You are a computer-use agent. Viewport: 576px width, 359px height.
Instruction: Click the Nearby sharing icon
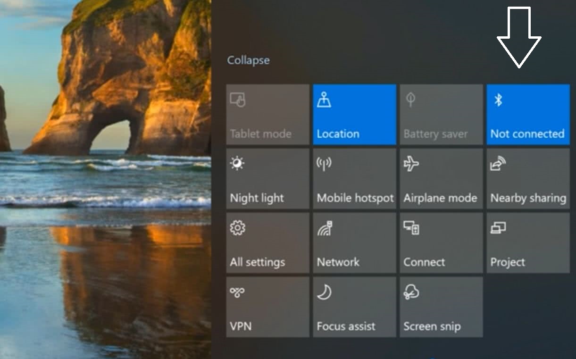pos(498,164)
